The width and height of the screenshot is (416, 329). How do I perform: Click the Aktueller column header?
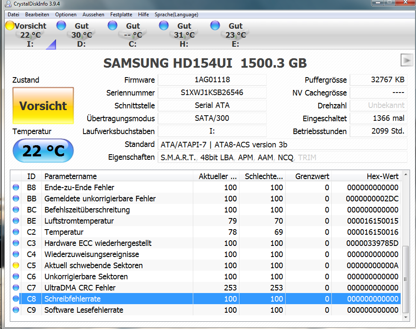(216, 176)
